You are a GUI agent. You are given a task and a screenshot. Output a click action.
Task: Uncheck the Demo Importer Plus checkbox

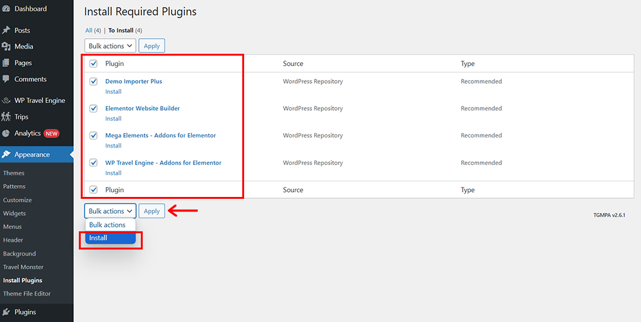point(94,81)
